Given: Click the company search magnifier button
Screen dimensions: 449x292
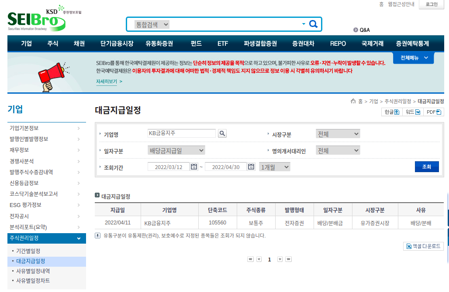Looking at the screenshot, I should point(222,133).
